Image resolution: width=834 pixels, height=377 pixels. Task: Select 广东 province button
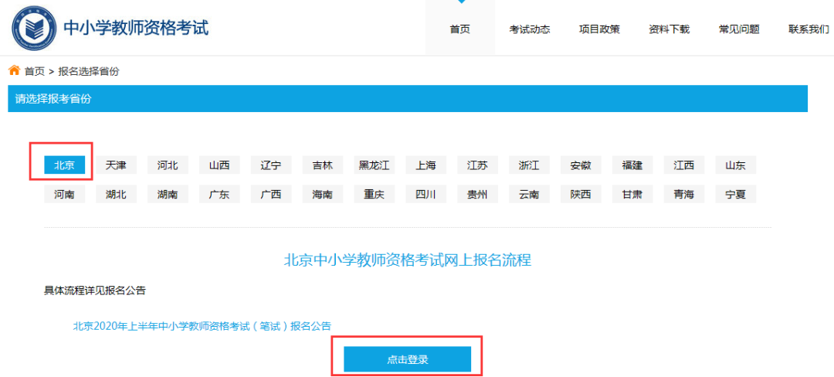click(x=219, y=195)
